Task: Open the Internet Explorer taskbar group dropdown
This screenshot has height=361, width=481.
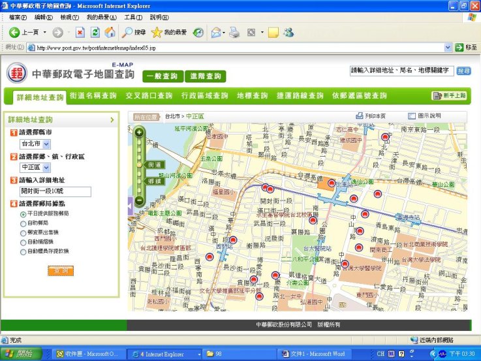Action: (200, 354)
